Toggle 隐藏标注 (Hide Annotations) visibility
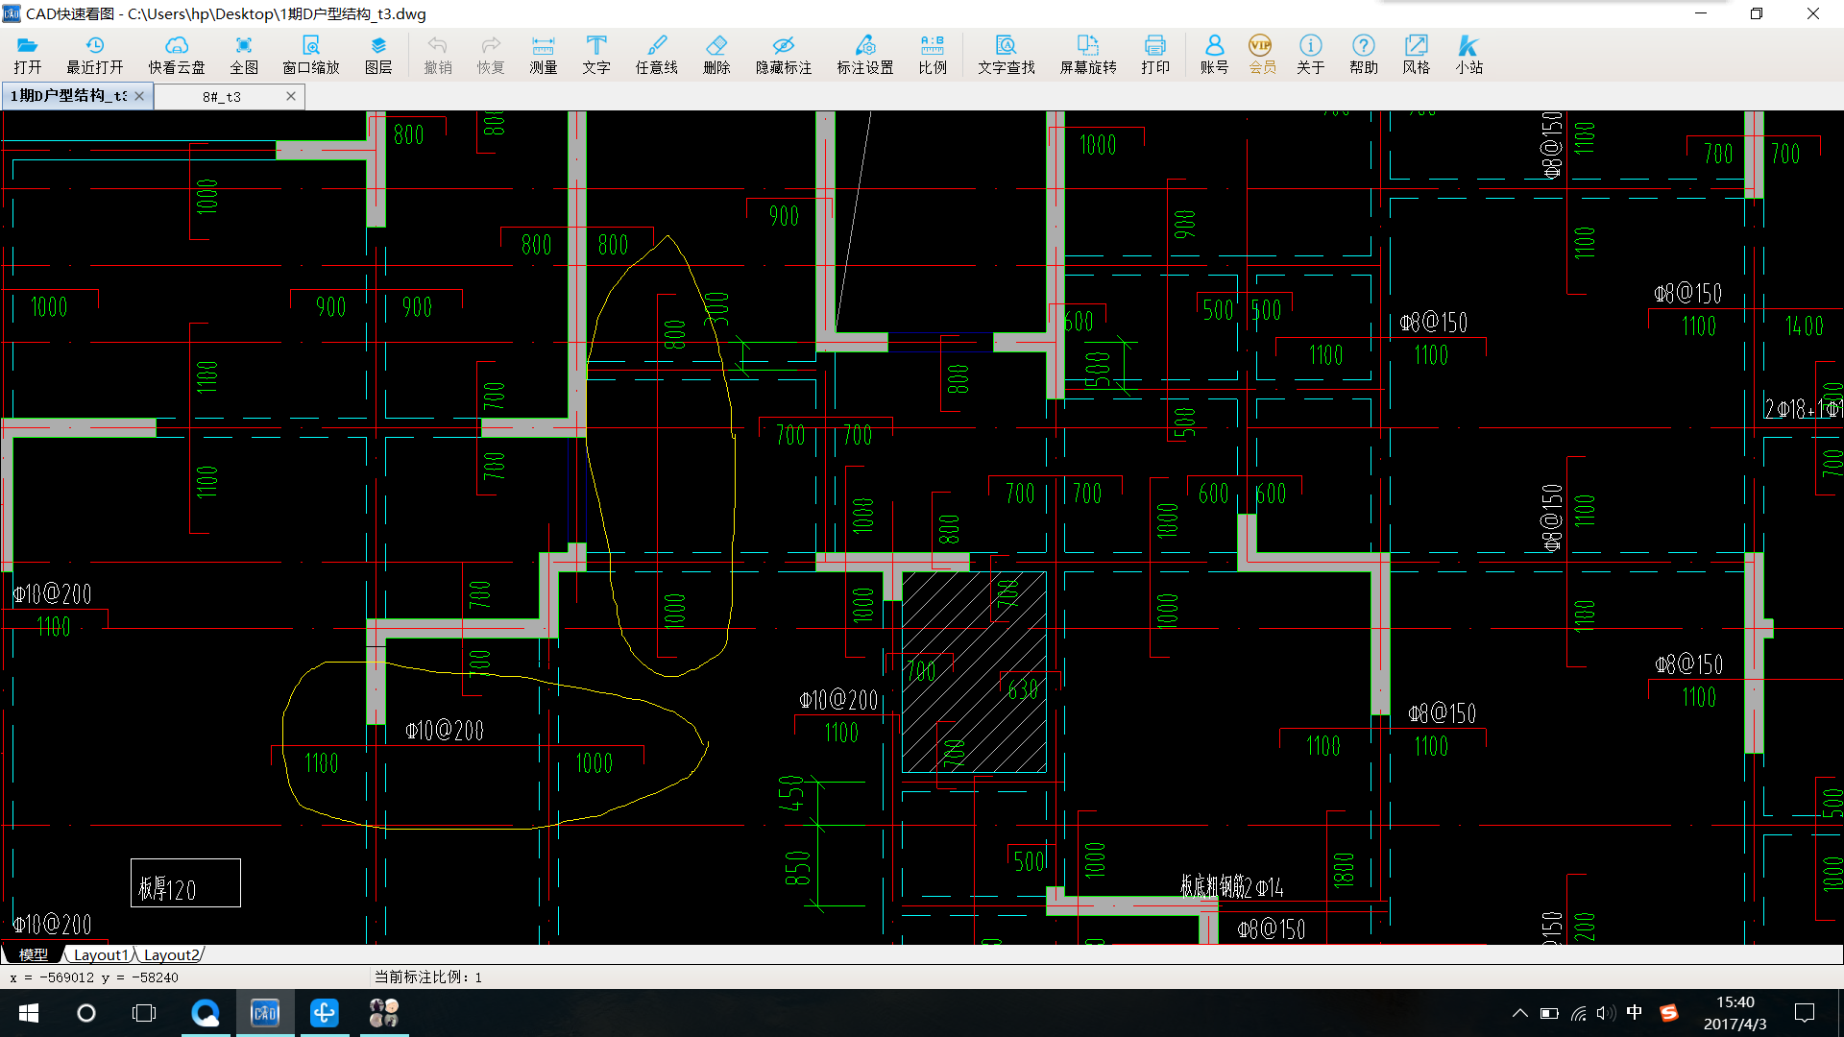Viewport: 1844px width, 1037px height. [778, 53]
